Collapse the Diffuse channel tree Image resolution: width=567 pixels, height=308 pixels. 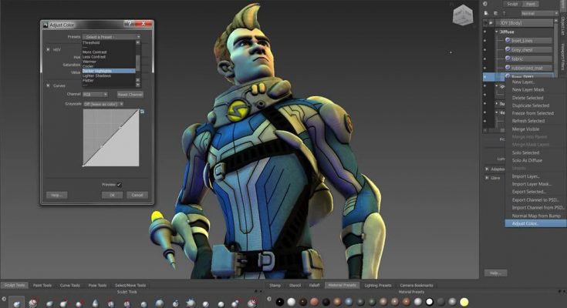click(x=497, y=32)
